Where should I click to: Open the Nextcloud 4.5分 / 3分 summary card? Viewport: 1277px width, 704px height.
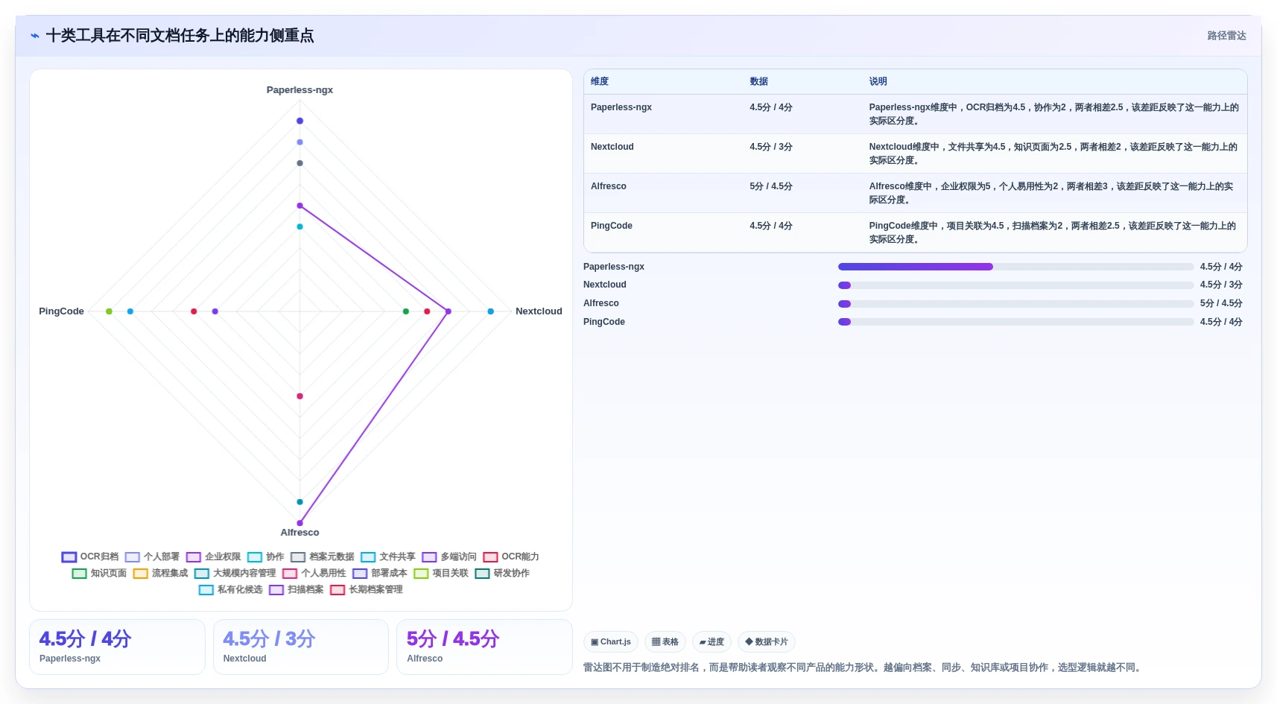[x=301, y=647]
